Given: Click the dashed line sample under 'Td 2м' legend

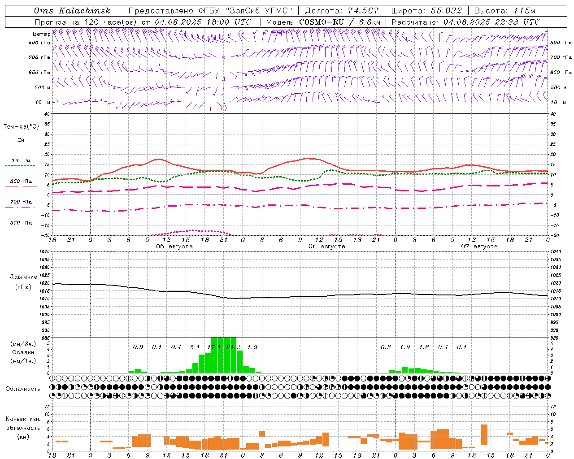Looking at the screenshot, I should click(20, 166).
